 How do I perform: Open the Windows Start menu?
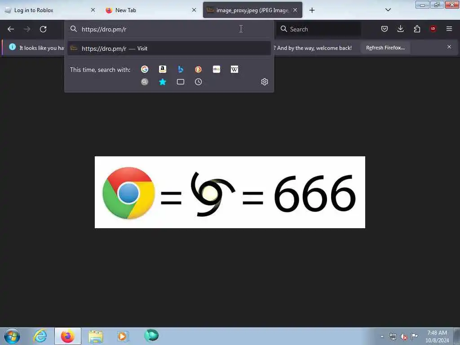pos(12,336)
